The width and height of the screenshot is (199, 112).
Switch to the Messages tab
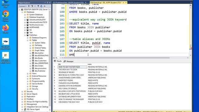[68, 61]
